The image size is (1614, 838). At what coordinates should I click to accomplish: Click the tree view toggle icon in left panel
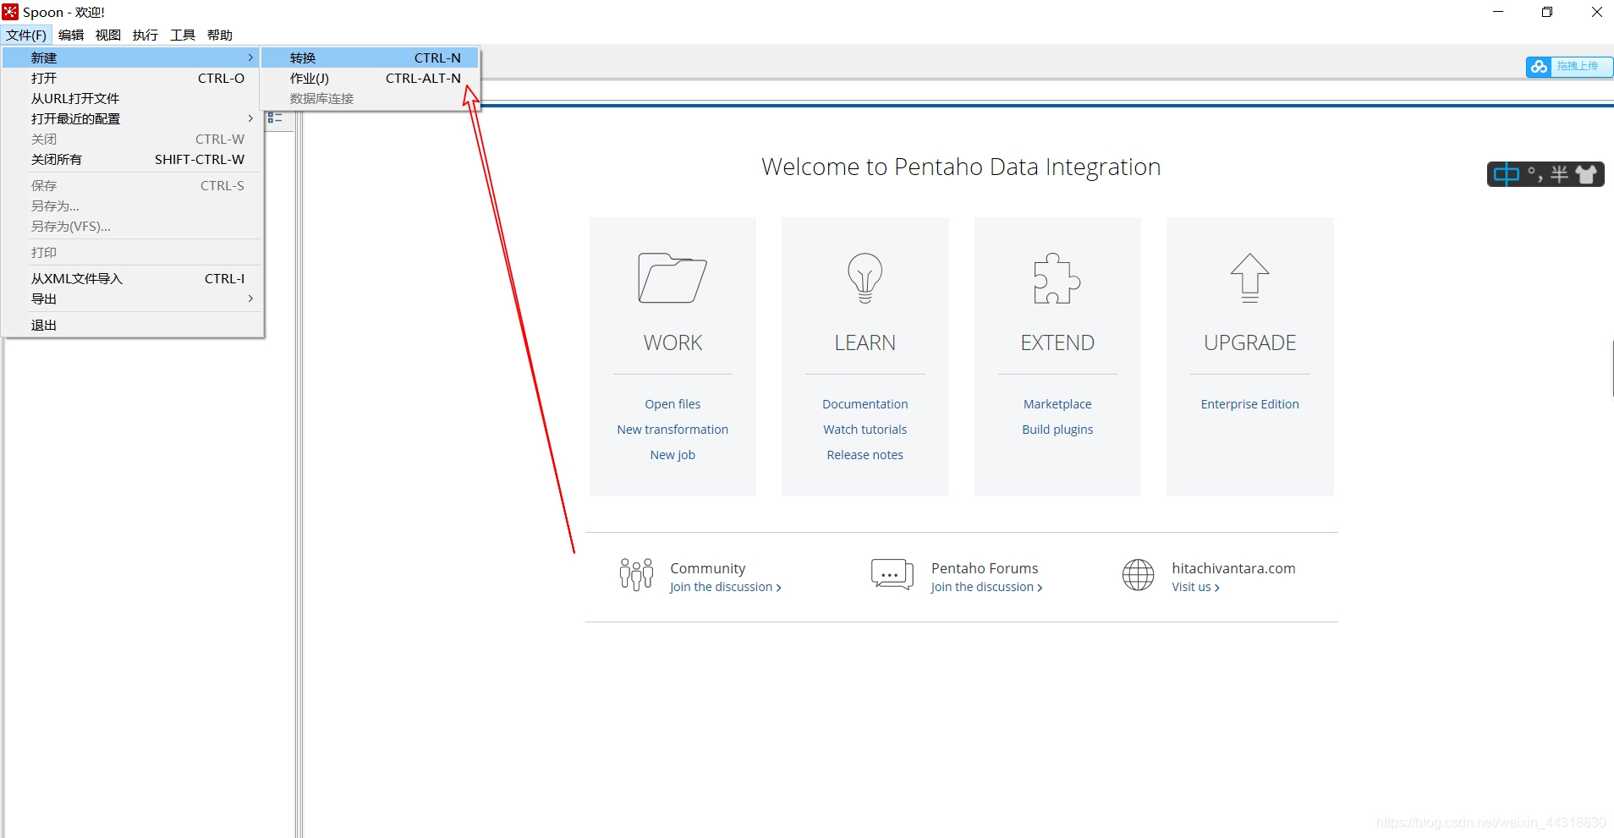pos(275,118)
